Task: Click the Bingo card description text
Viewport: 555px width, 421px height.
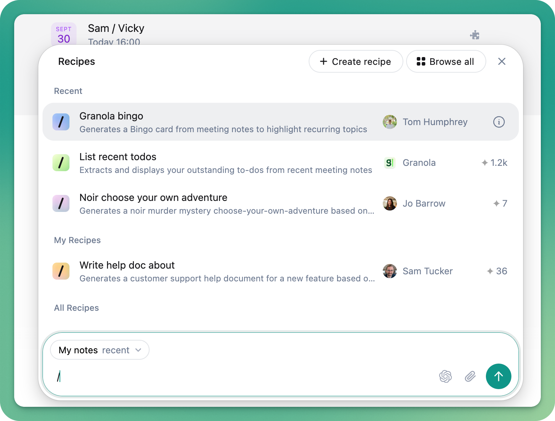Action: tap(223, 129)
